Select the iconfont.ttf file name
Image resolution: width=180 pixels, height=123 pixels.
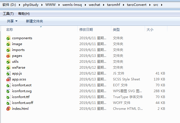click(x=21, y=97)
